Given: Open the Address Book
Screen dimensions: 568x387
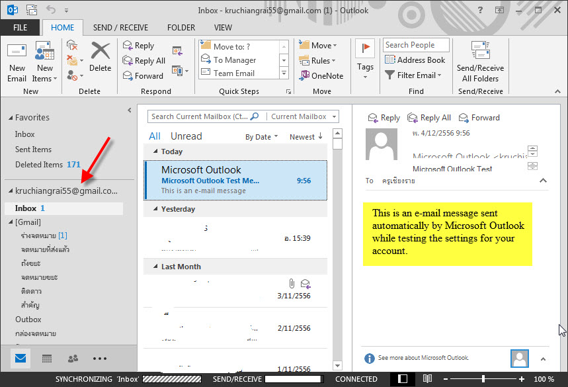Looking at the screenshot, I should 415,60.
